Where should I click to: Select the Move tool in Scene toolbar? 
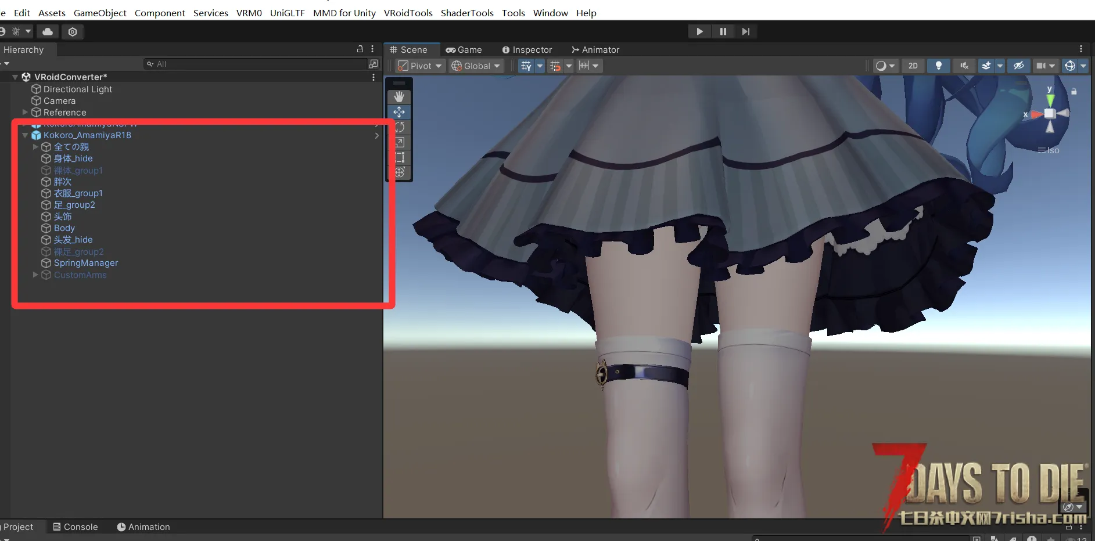click(x=399, y=112)
